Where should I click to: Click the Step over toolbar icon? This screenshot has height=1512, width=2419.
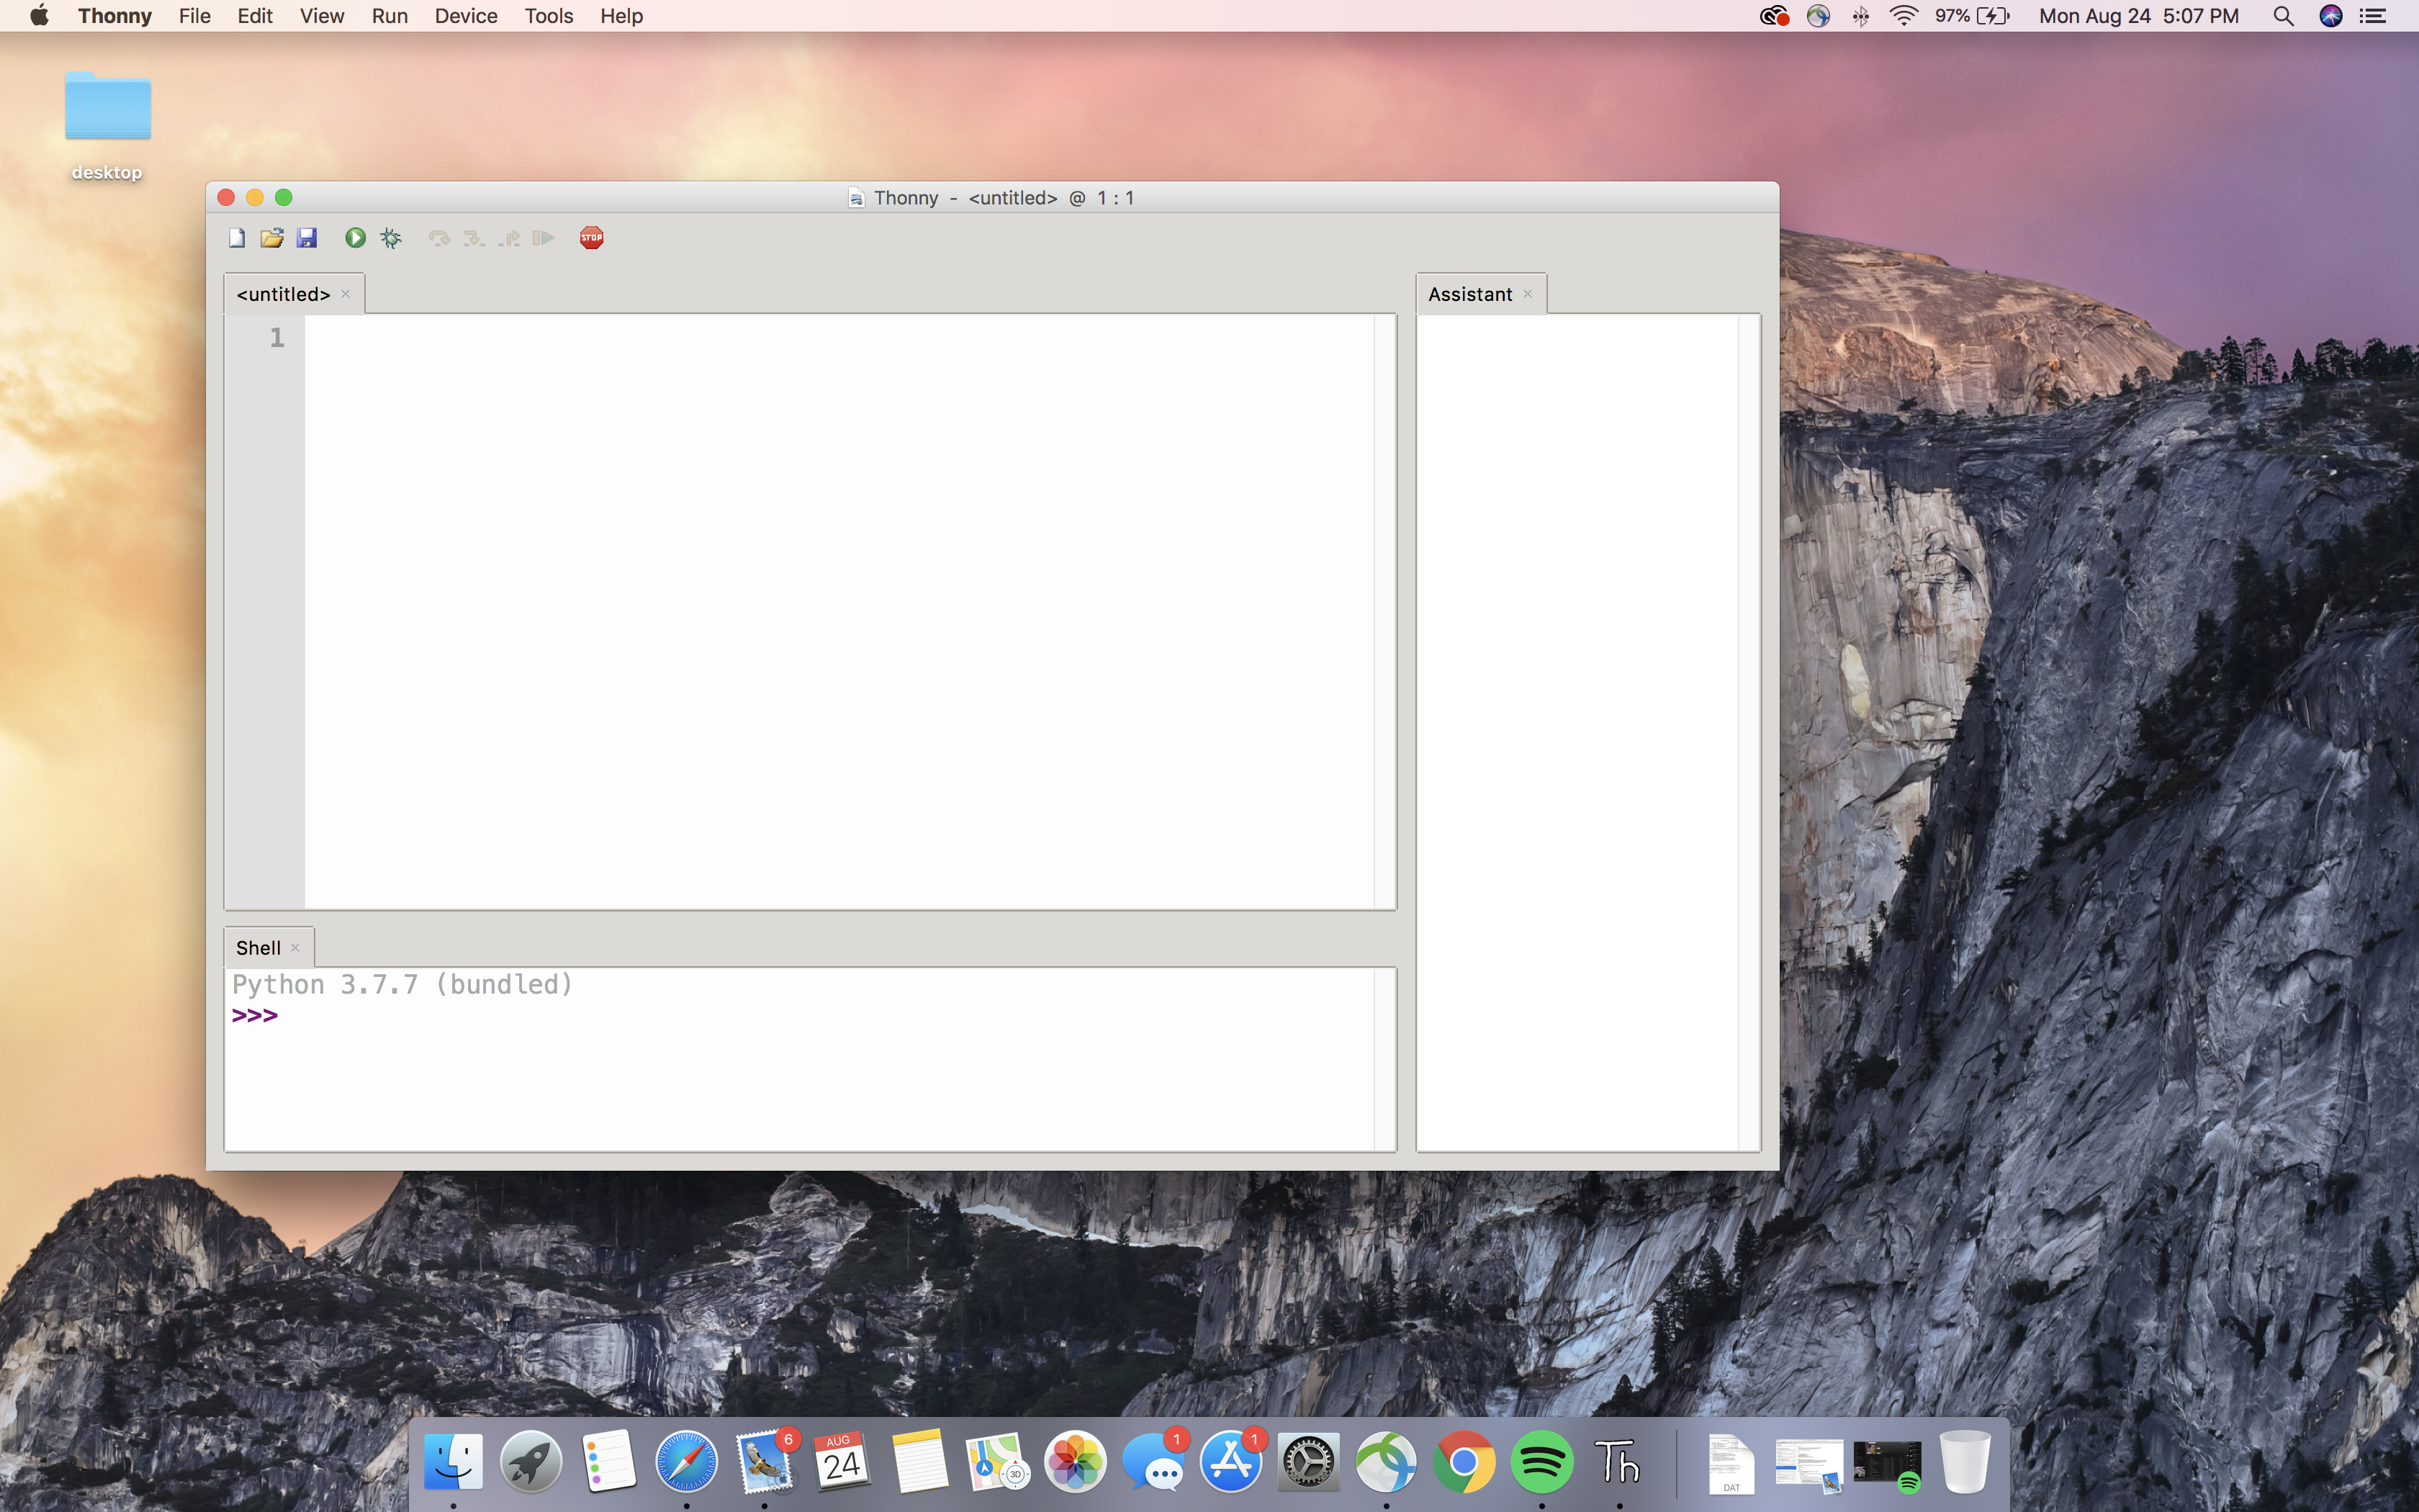point(439,238)
